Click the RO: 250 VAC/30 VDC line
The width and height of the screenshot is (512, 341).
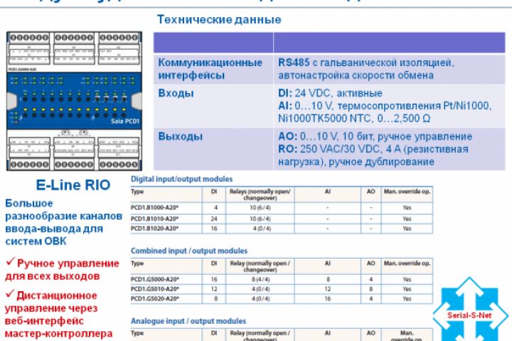pos(373,149)
